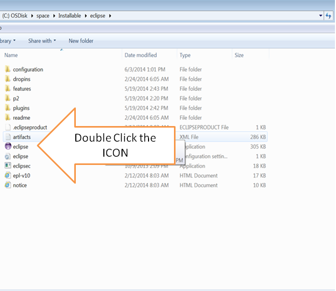336x291 pixels.
Task: Expand the arrow after Installable in path
Action: [86, 16]
